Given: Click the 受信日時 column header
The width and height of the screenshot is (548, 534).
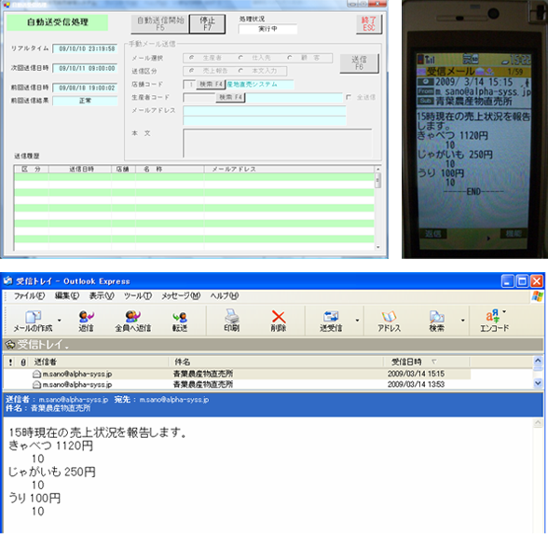Looking at the screenshot, I should pyautogui.click(x=427, y=362).
